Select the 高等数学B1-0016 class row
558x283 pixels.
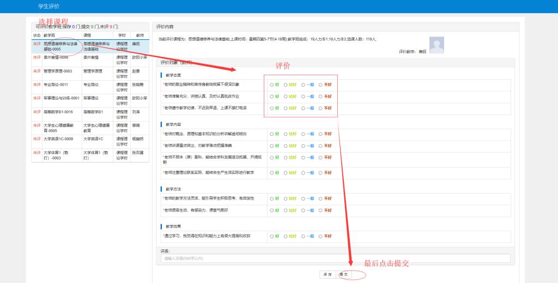point(58,112)
